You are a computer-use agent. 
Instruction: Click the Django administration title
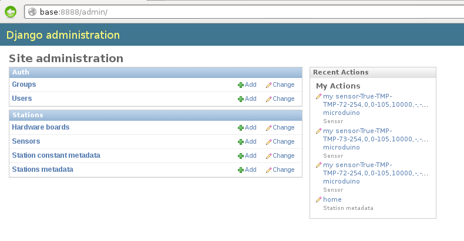coord(63,35)
